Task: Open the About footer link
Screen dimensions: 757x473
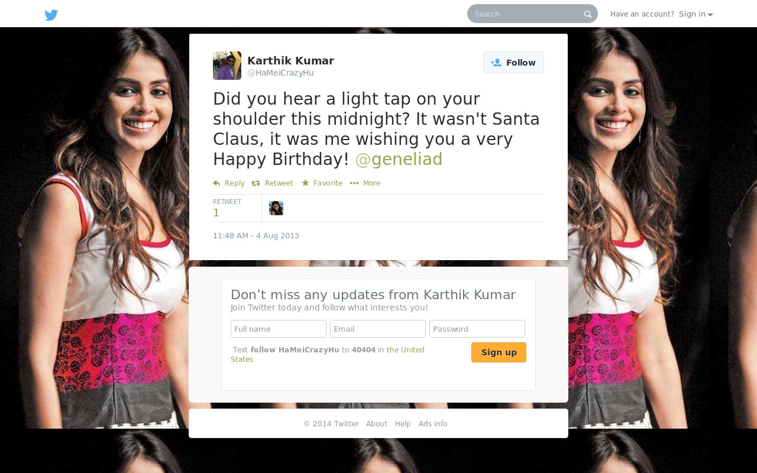Action: (x=377, y=424)
